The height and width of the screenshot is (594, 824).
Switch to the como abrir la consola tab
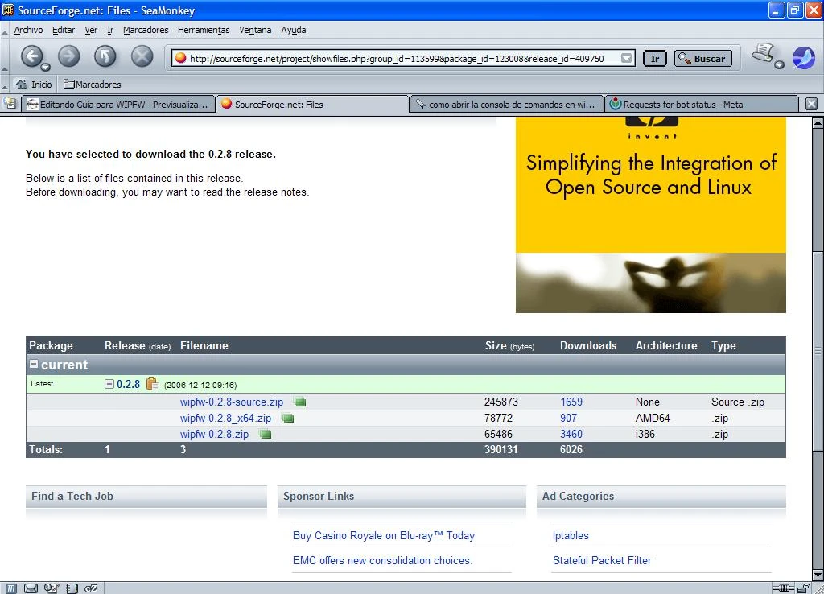[x=507, y=104]
